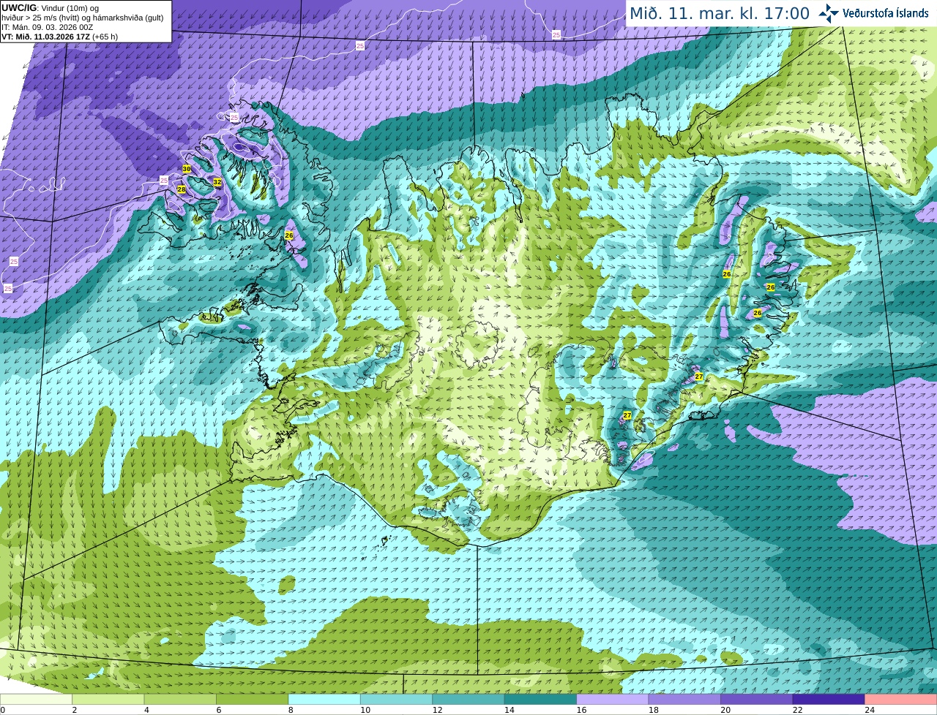Pick the pink above-24 m/s swatch
The height and width of the screenshot is (715, 937).
[901, 700]
